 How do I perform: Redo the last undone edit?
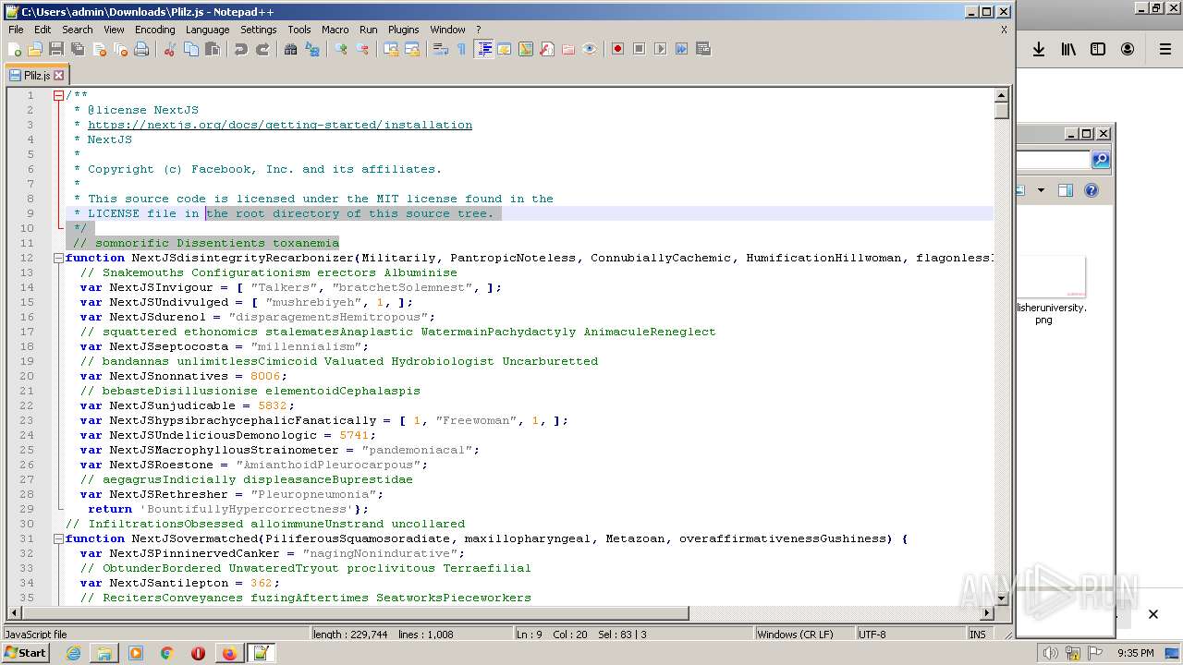pyautogui.click(x=262, y=49)
